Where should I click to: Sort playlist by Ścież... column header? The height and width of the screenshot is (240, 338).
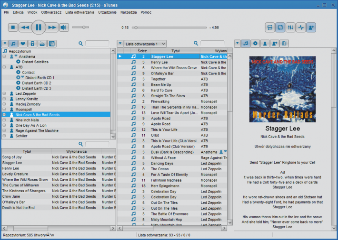(144, 51)
